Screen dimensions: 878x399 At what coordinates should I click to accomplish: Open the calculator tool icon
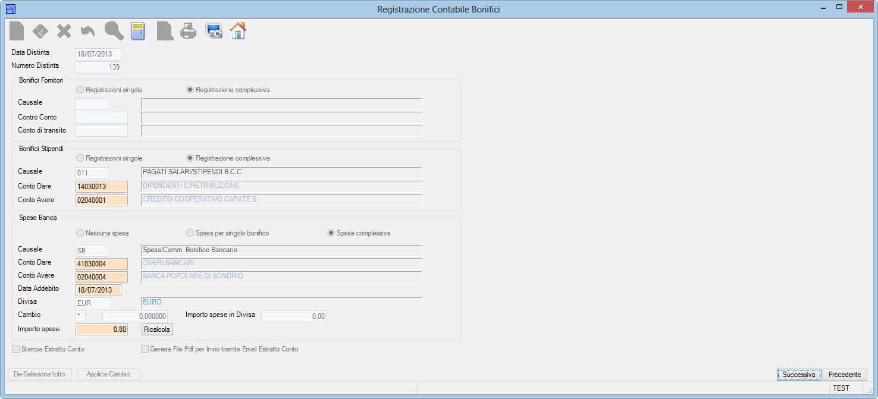(138, 31)
